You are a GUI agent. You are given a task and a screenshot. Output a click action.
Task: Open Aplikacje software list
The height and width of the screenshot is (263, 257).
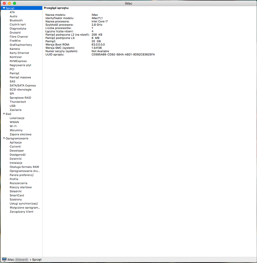click(16, 142)
